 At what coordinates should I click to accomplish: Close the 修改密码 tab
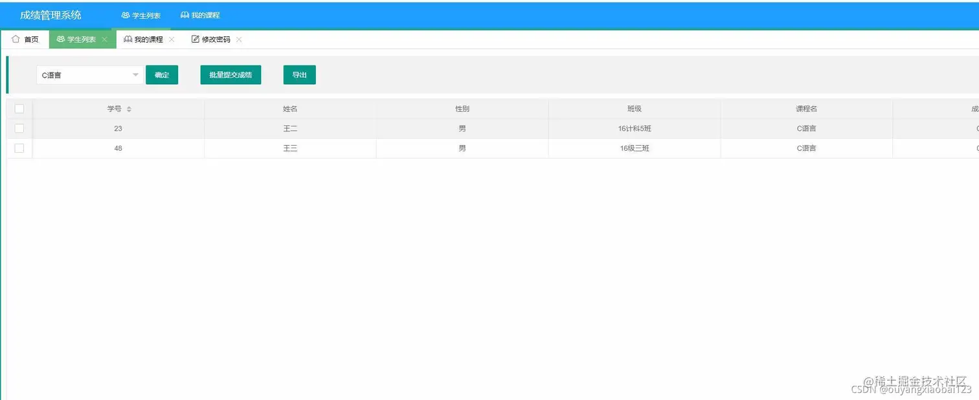(x=239, y=39)
